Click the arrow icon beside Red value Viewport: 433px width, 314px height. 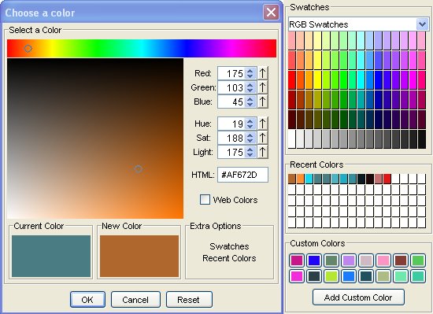point(263,73)
